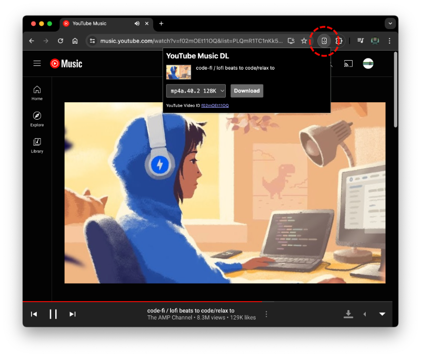
Task: Click the track thumbnail in extension popup
Action: coord(178,72)
